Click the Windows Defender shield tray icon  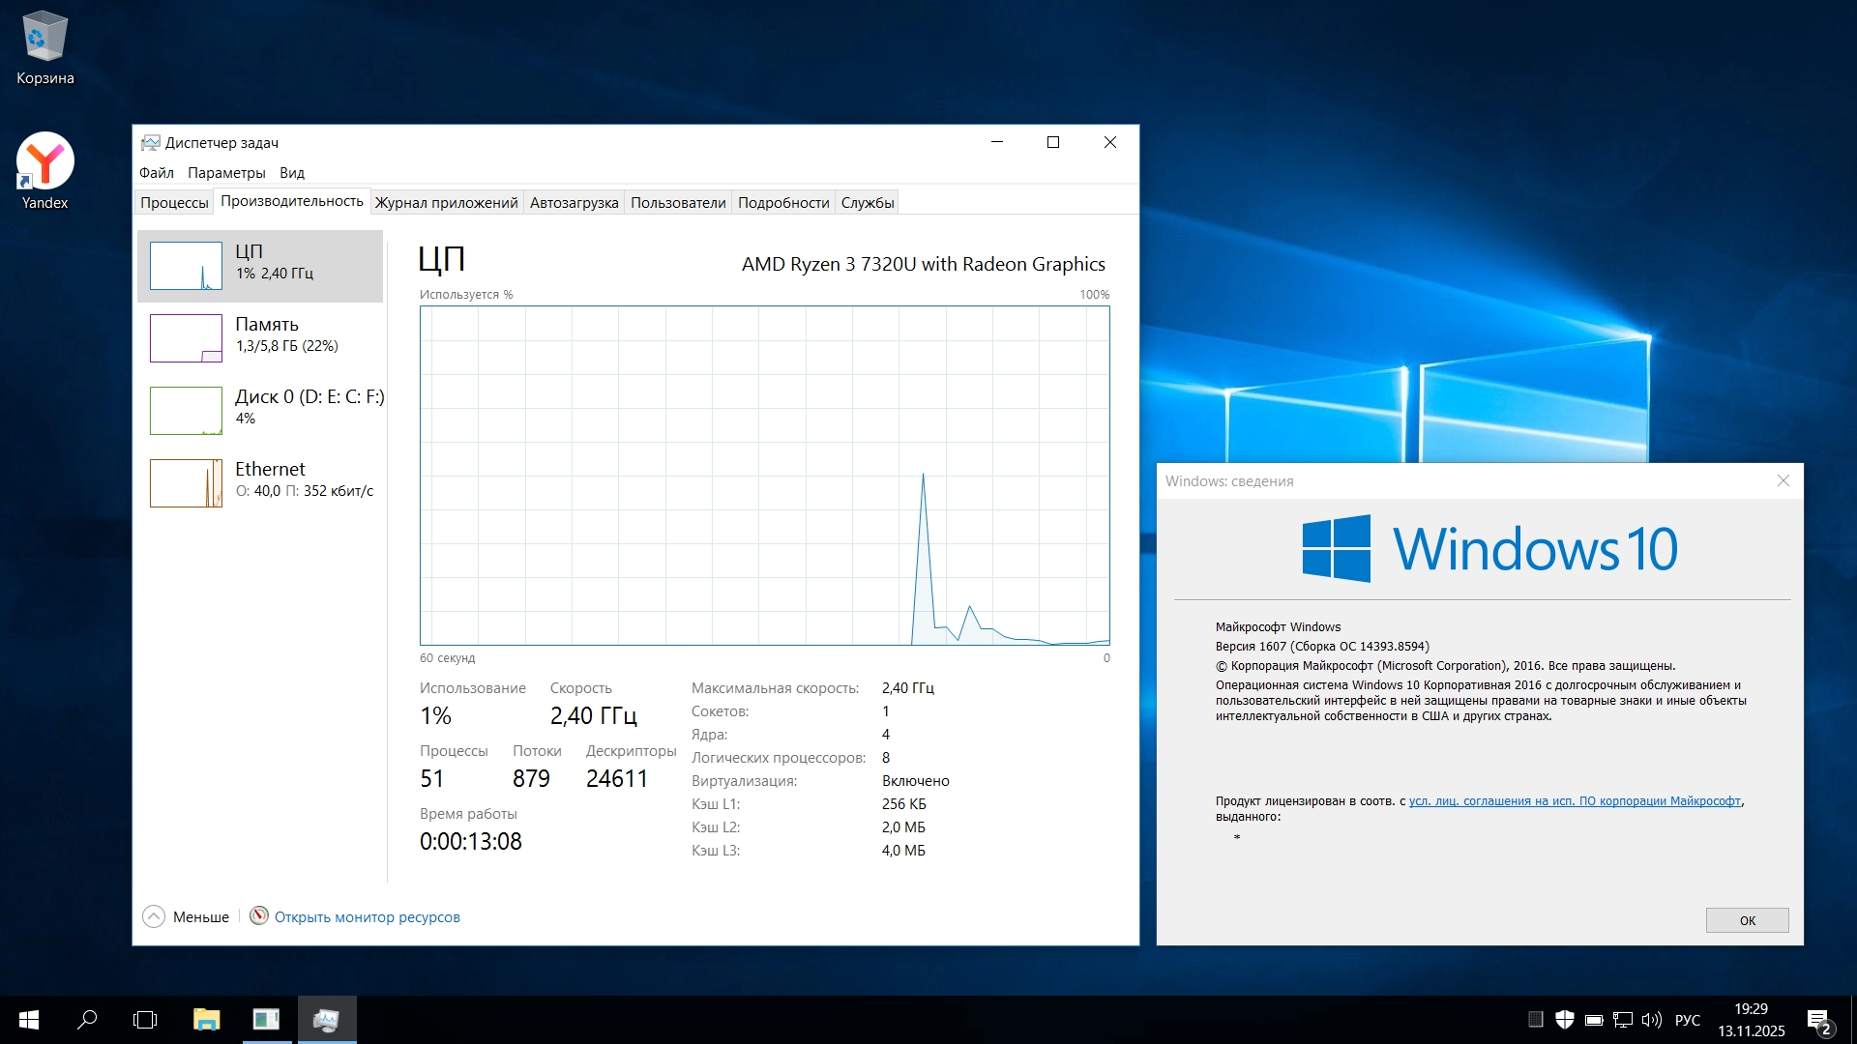(1564, 1020)
